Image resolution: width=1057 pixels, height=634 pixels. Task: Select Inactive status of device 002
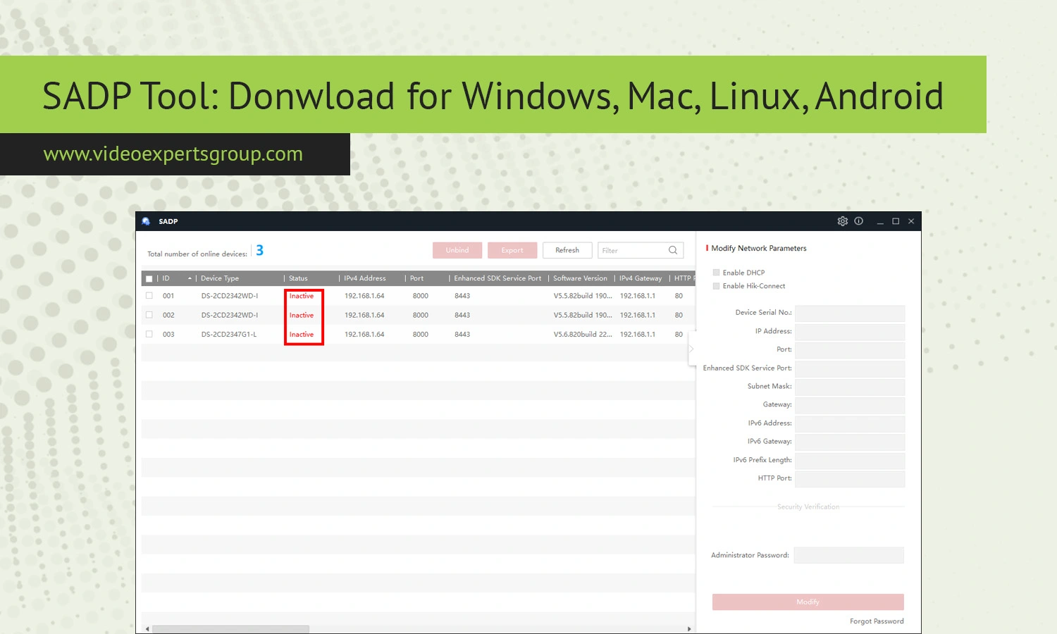[x=302, y=315]
